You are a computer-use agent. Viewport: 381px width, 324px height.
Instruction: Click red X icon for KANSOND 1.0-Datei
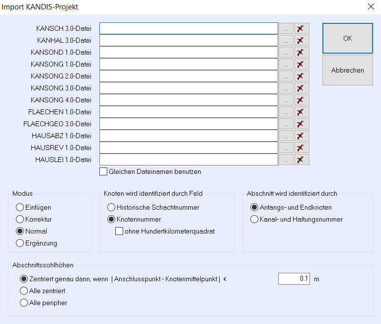pos(302,52)
